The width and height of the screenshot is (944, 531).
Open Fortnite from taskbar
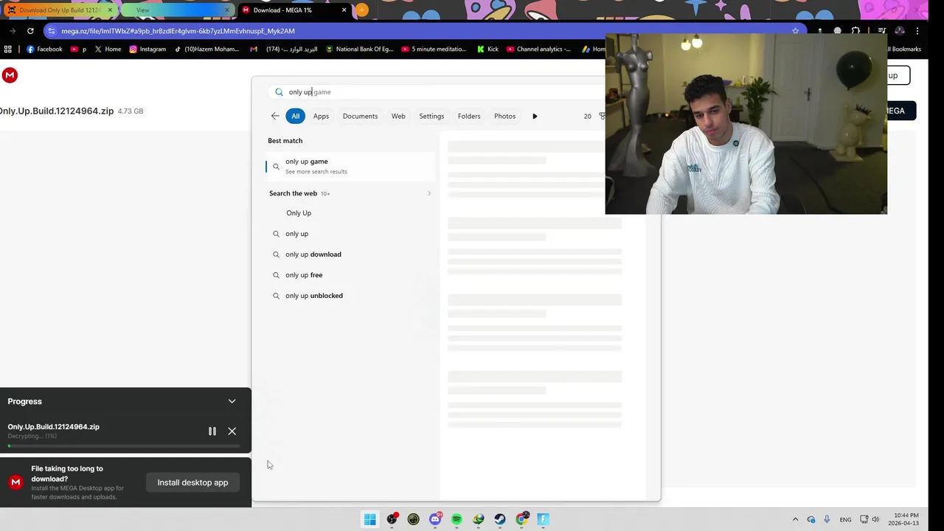click(x=544, y=519)
